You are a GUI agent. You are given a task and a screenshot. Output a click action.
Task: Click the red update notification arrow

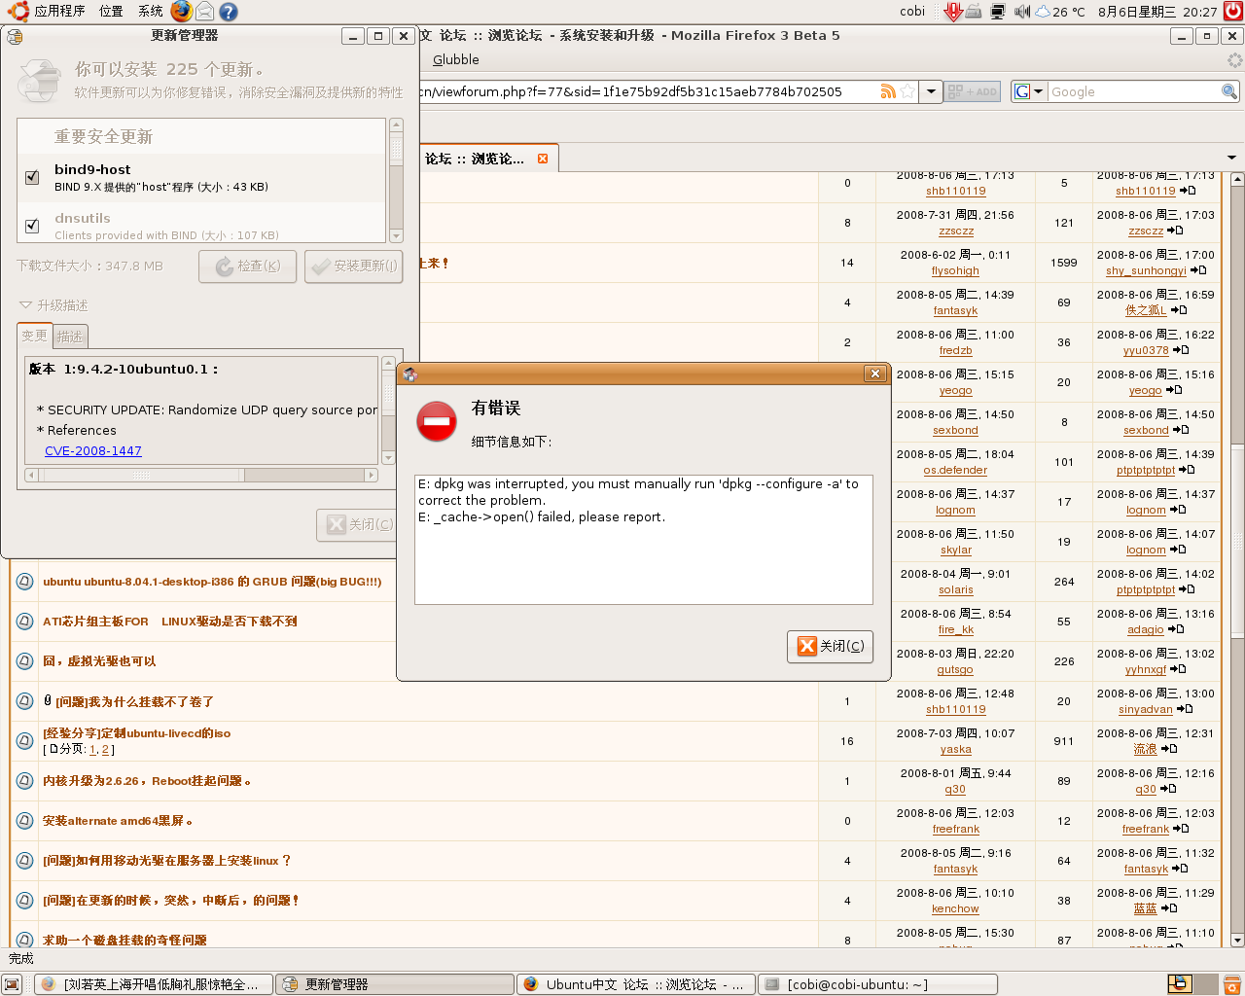[953, 12]
